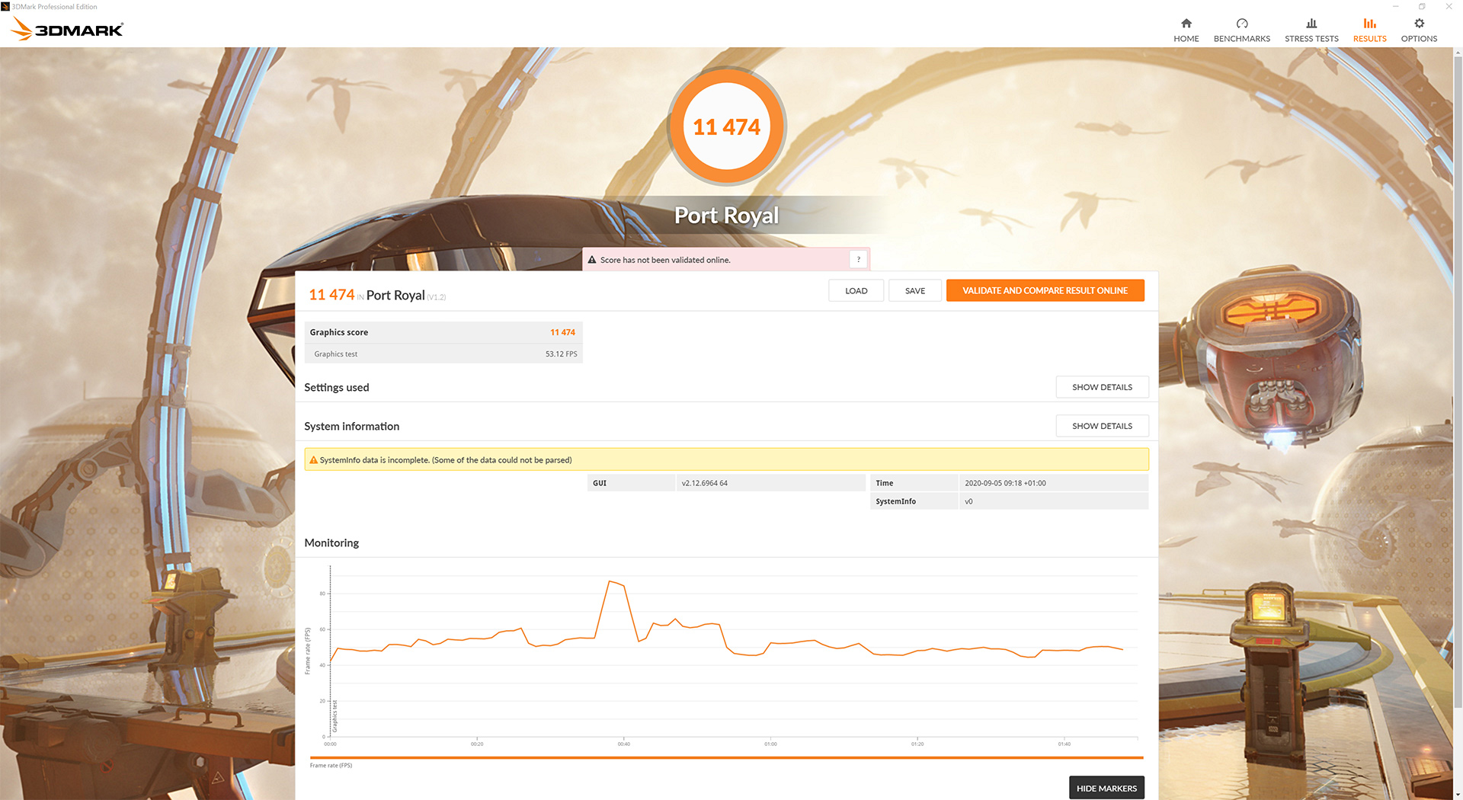
Task: Show details for Settings used
Action: (1102, 387)
